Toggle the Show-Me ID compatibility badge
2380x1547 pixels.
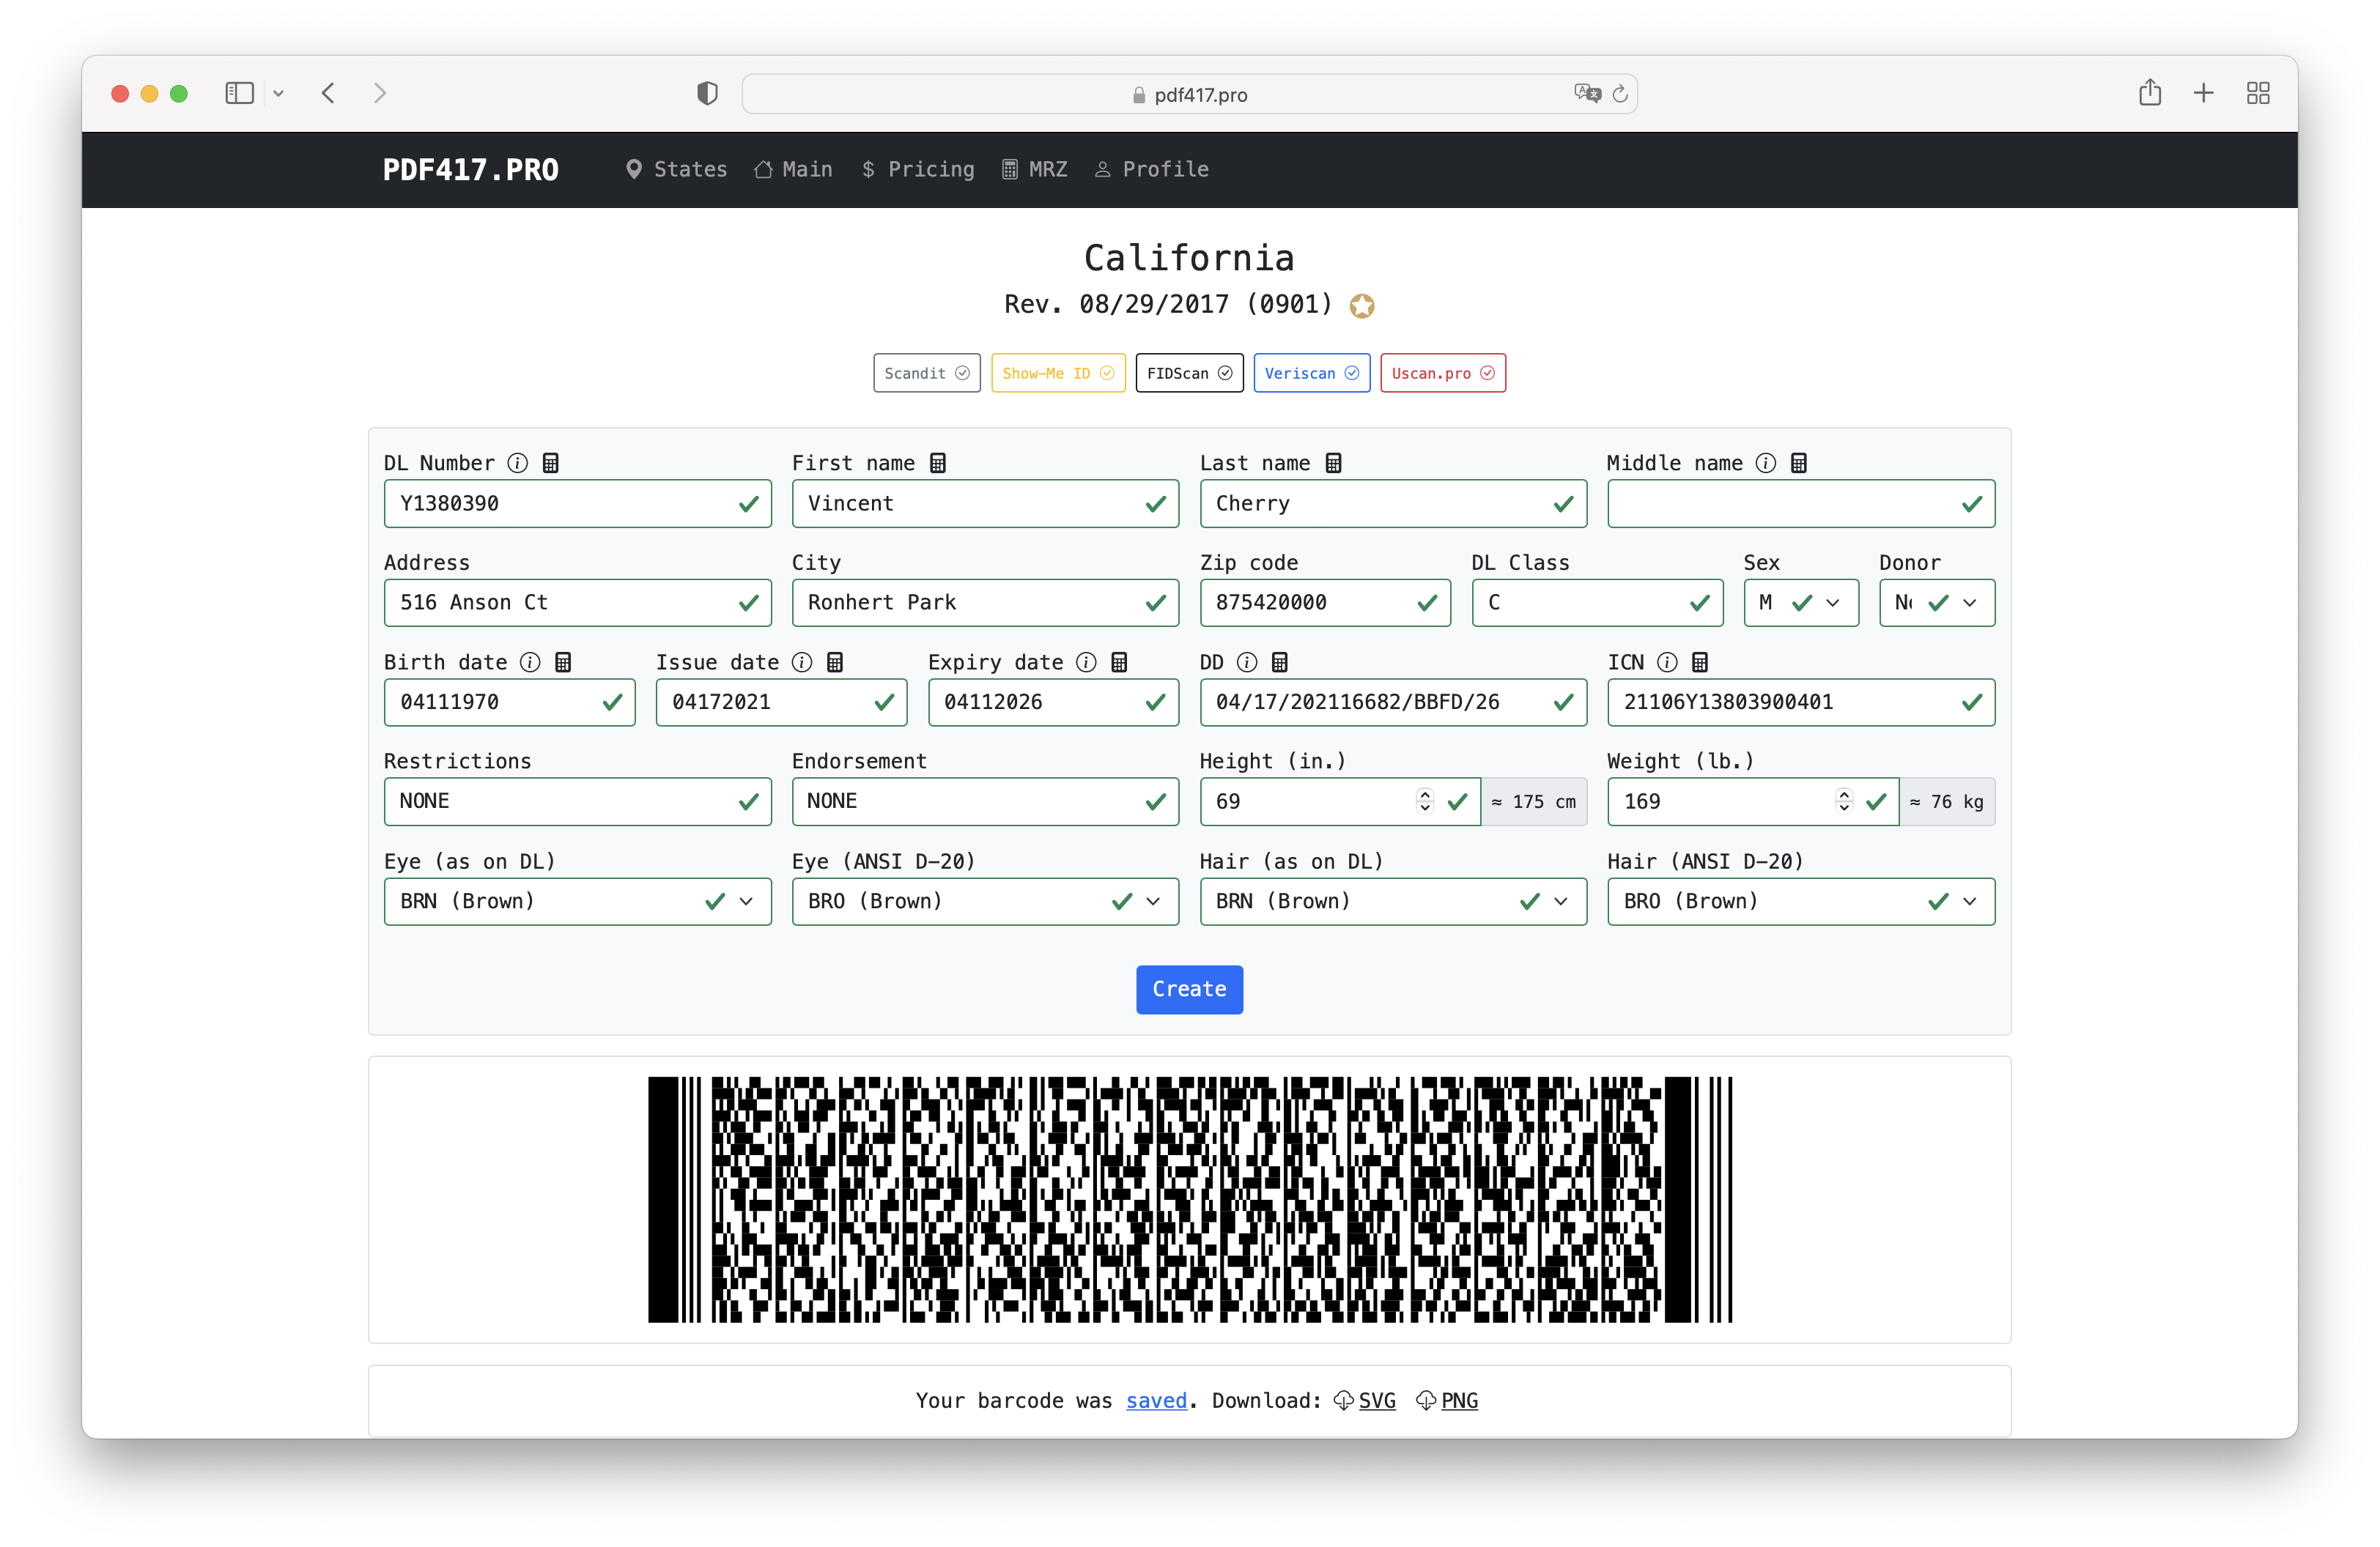coord(1058,373)
